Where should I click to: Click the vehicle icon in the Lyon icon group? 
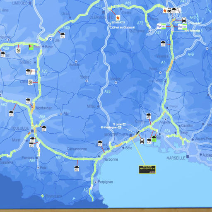169,10
